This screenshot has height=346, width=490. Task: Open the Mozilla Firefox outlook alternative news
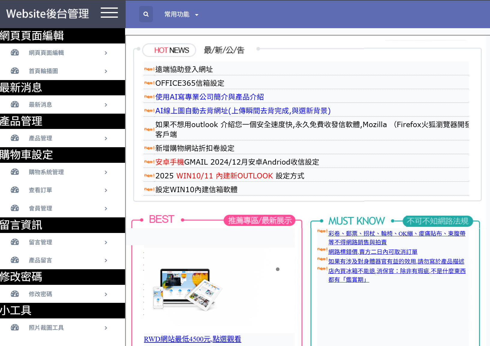click(312, 129)
